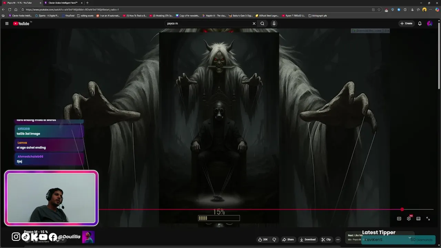Screen dimensions: 441x248
Task: Open the "I run an AI automati..." bookmark
Action: 108,15
